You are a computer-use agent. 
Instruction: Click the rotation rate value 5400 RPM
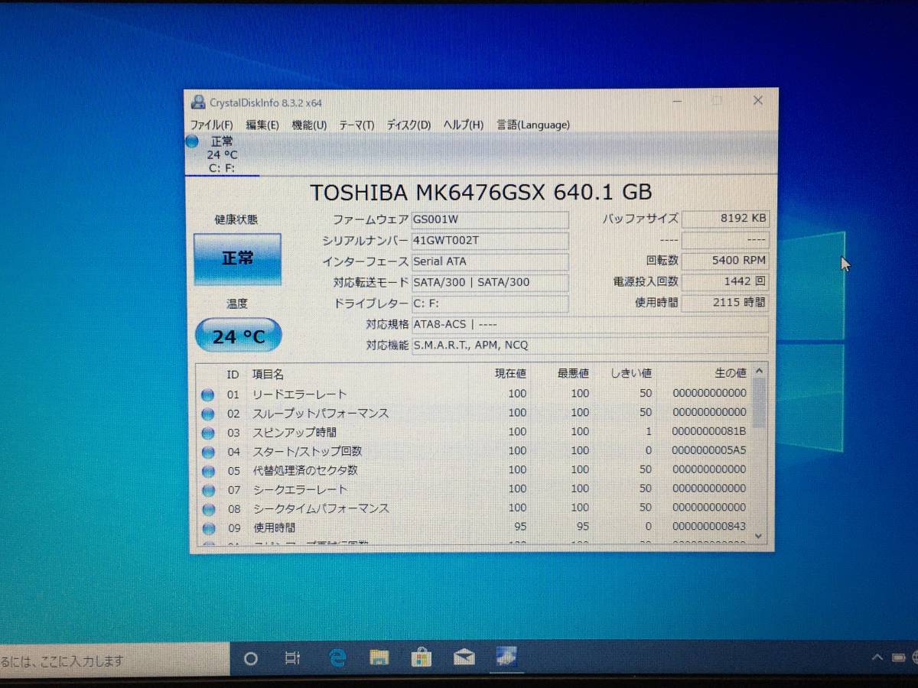point(724,261)
